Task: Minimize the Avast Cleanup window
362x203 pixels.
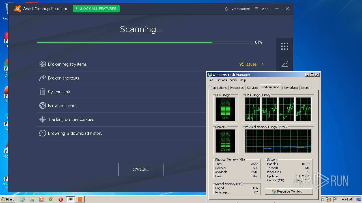Action: [277, 9]
